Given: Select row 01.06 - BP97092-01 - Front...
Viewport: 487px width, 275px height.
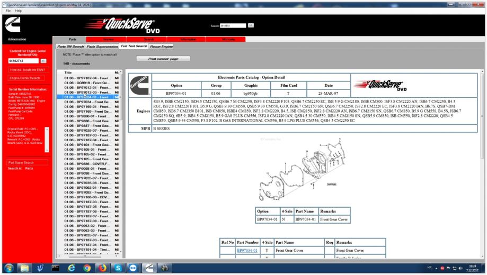Looking at the screenshot, I should click(88, 188).
